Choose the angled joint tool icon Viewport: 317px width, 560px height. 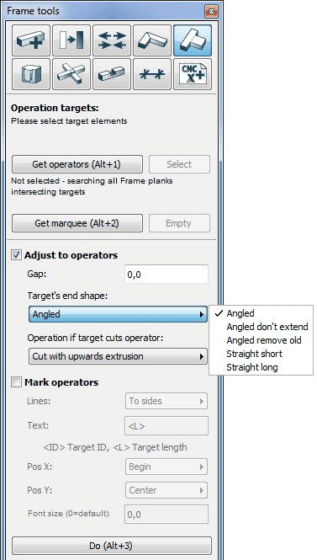pos(152,40)
